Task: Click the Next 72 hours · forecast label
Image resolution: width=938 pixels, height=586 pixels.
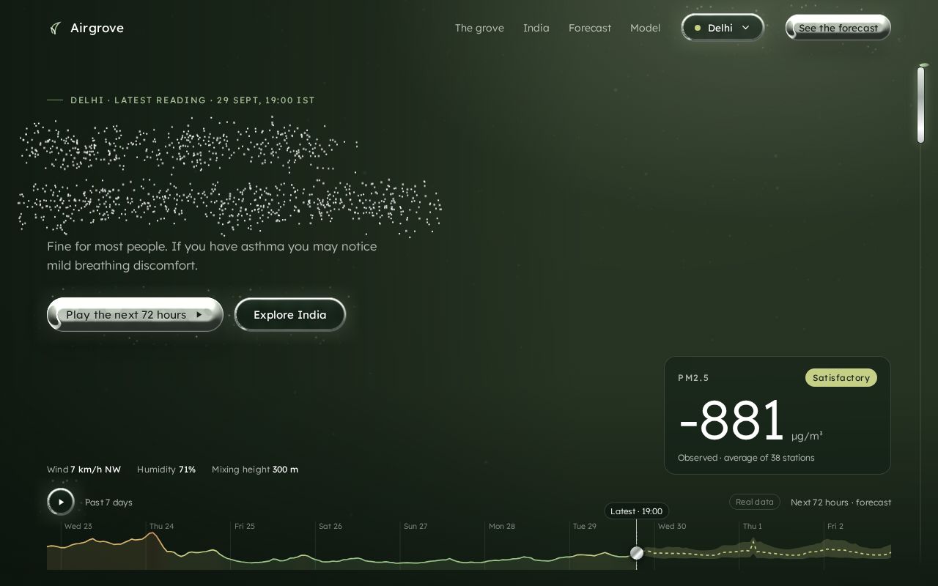Action: (x=841, y=502)
